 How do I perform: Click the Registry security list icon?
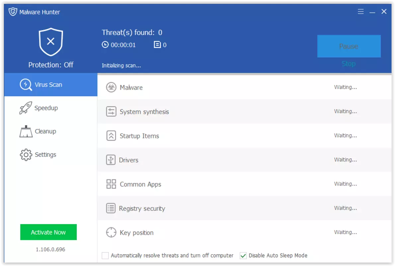[x=111, y=208]
